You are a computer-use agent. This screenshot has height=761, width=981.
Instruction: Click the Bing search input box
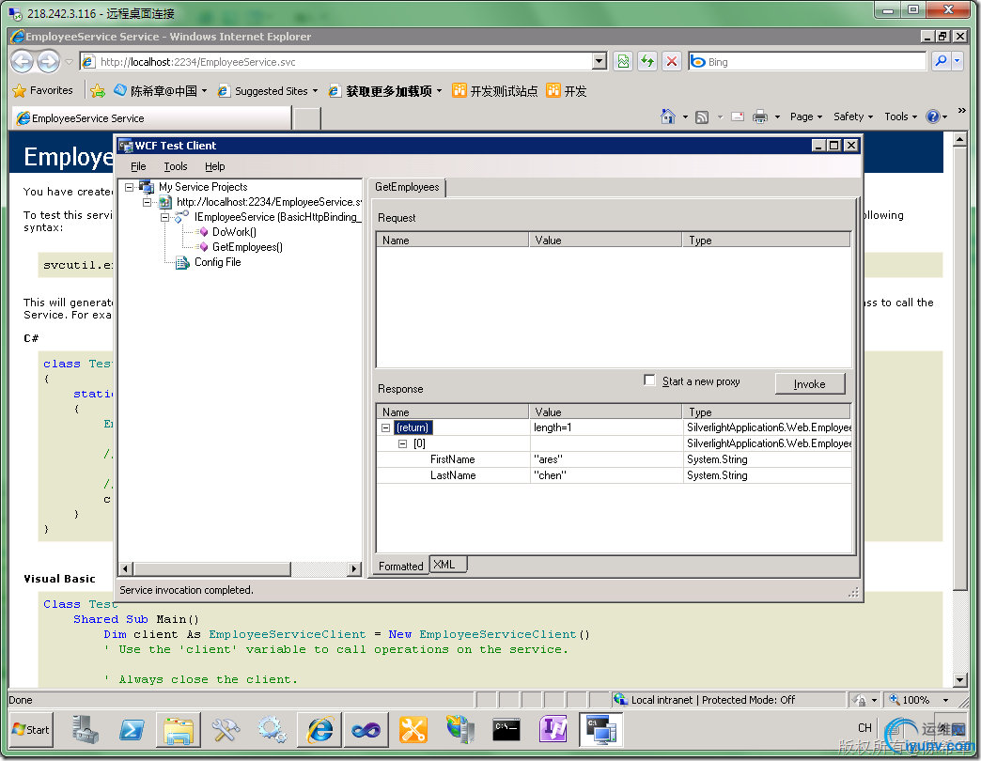(807, 61)
